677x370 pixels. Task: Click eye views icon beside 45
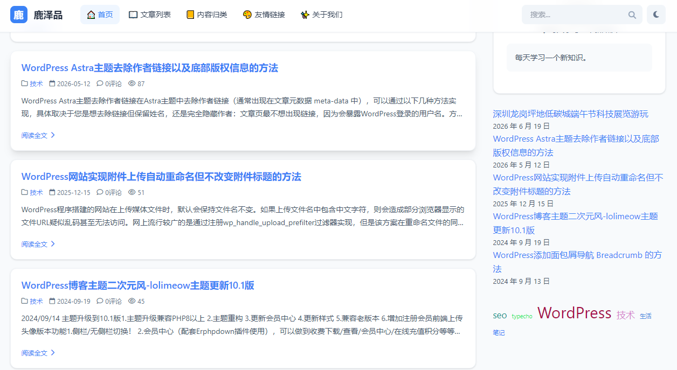pyautogui.click(x=132, y=301)
